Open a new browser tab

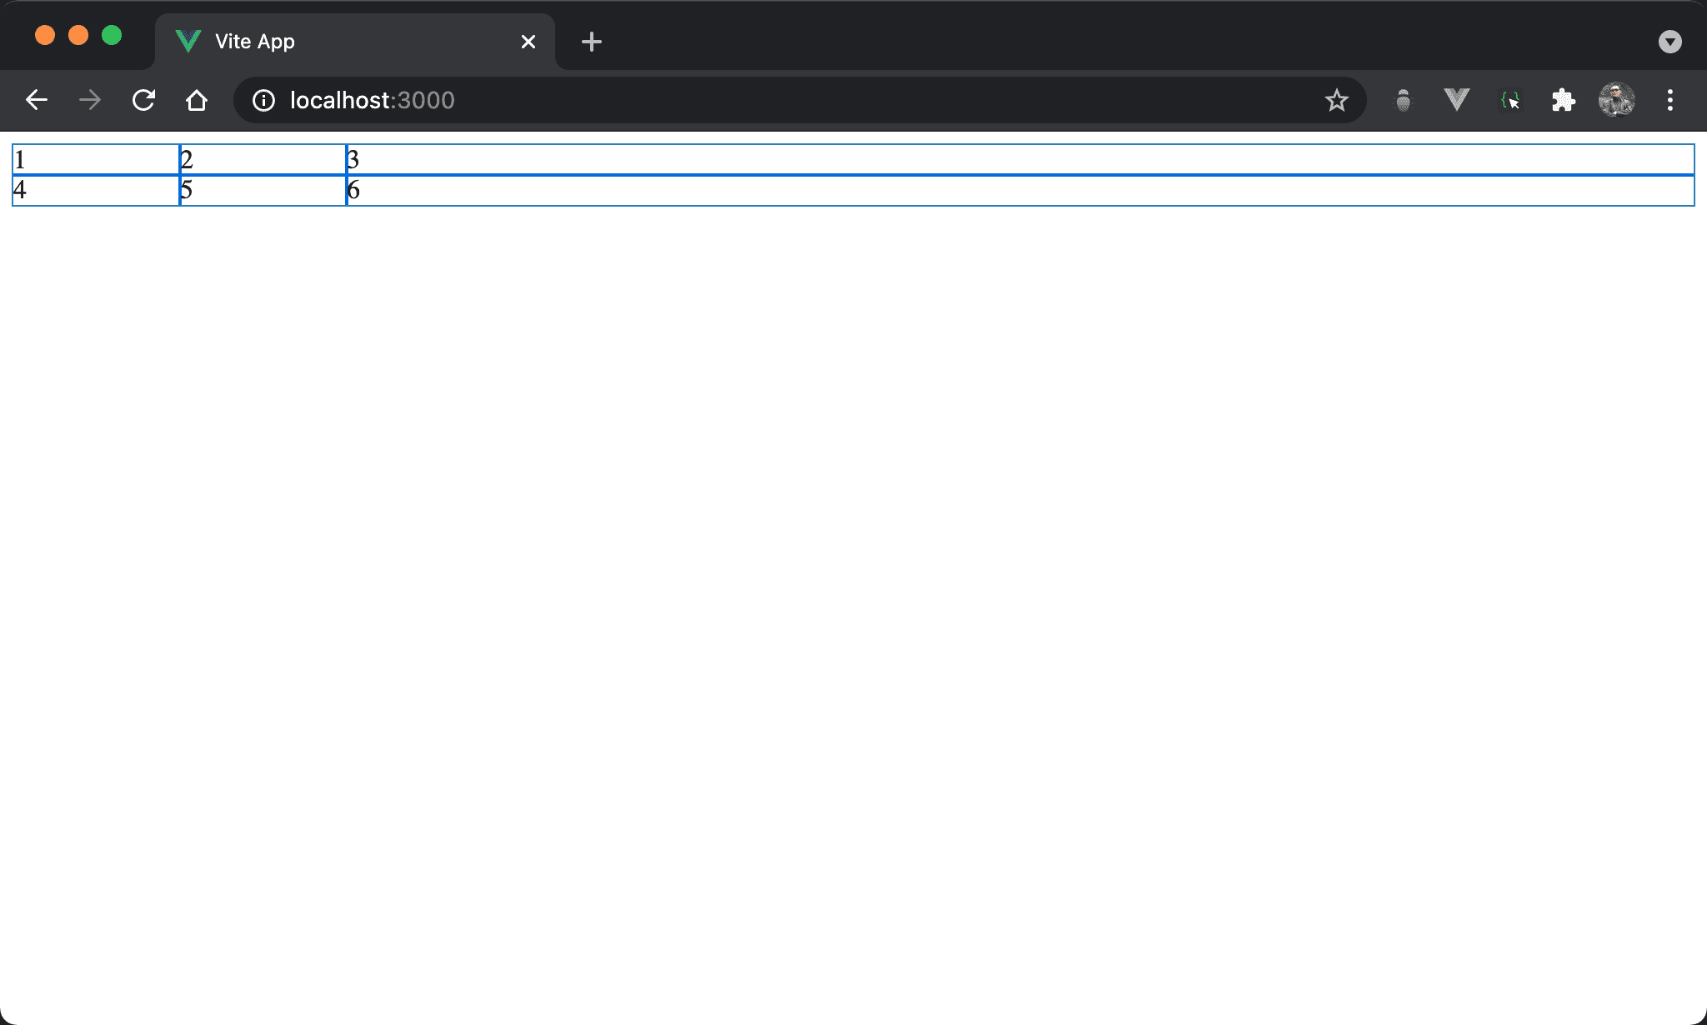(x=591, y=42)
